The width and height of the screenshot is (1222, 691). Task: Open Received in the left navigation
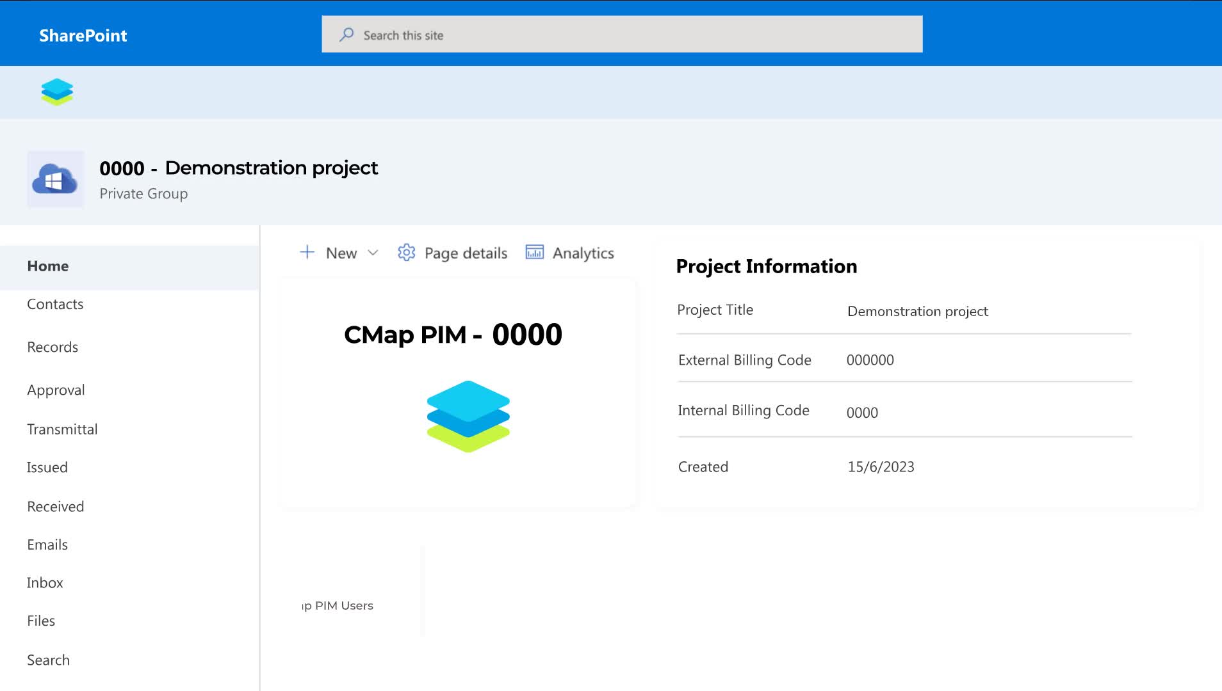point(55,507)
